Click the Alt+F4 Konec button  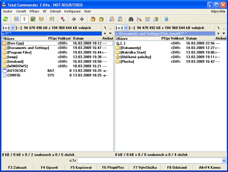tap(210, 168)
